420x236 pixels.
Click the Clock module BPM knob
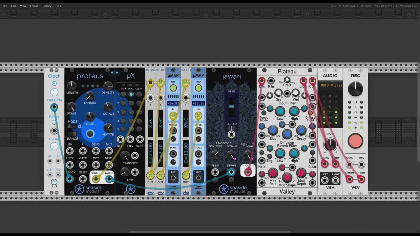(54, 92)
